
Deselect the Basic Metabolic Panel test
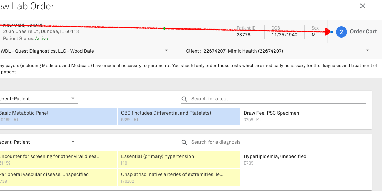tap(57, 116)
